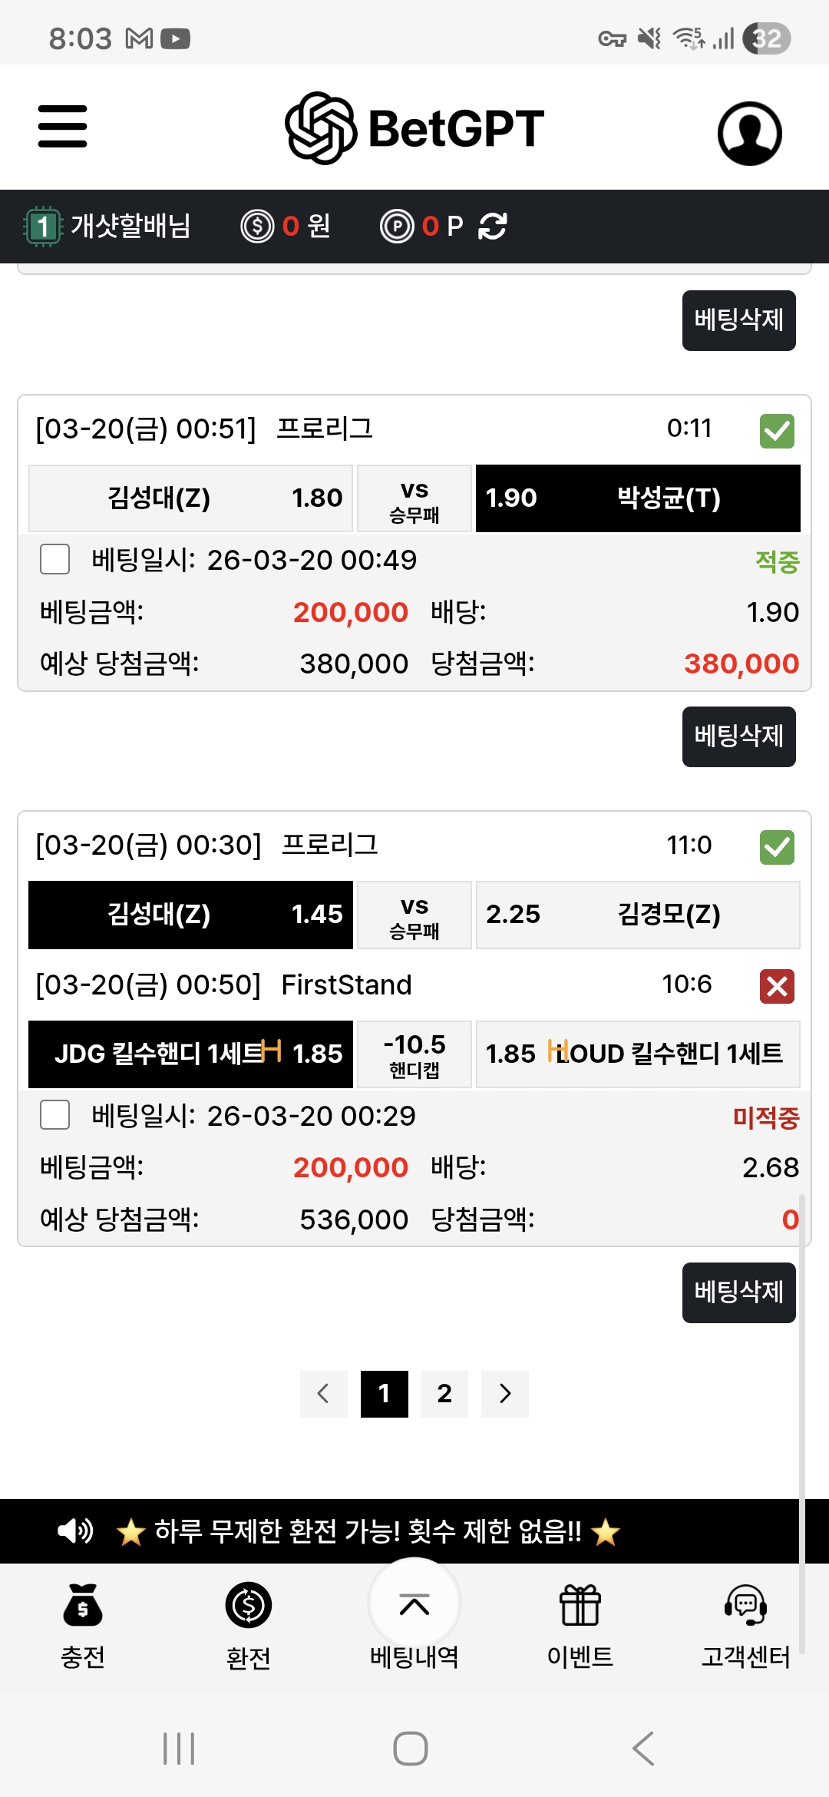
Task: Tap the 박성균(T) 1.90 selection
Action: (638, 498)
